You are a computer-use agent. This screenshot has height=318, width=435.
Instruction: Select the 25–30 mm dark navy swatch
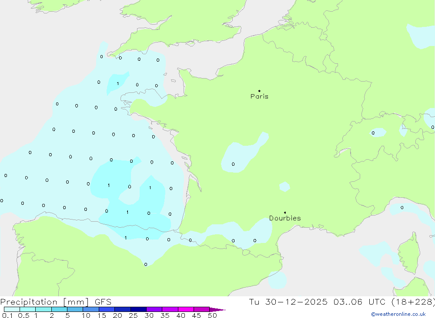click(x=138, y=309)
